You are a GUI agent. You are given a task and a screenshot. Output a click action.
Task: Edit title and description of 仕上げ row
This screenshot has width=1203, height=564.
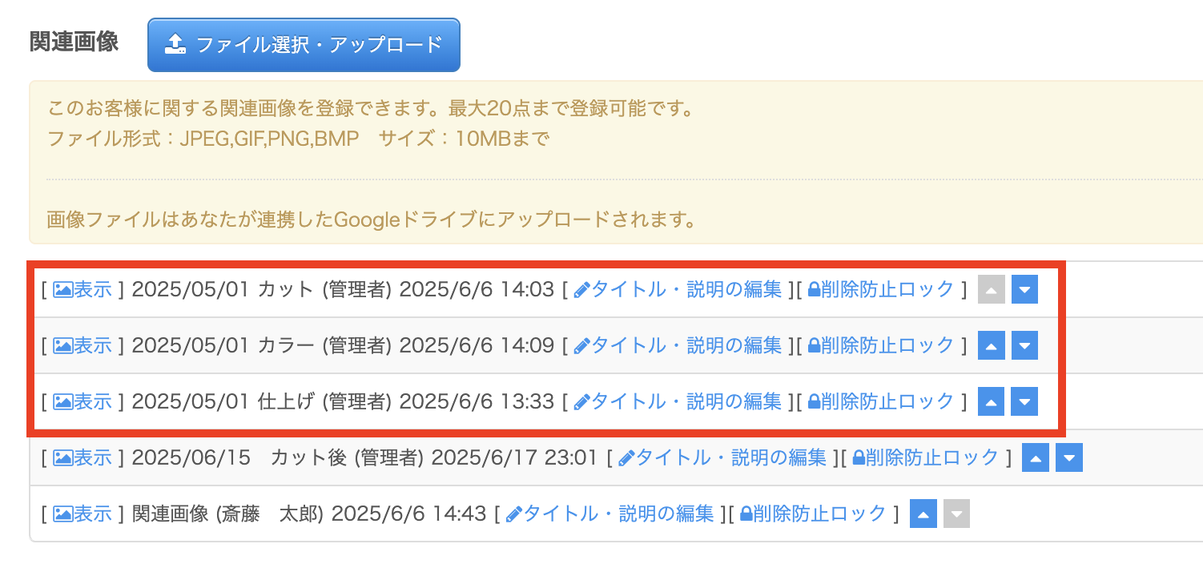click(678, 401)
